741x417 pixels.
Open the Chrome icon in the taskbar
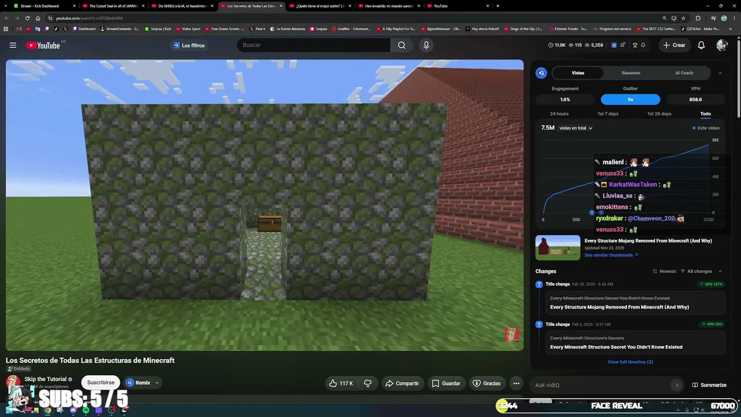pyautogui.click(x=47, y=410)
